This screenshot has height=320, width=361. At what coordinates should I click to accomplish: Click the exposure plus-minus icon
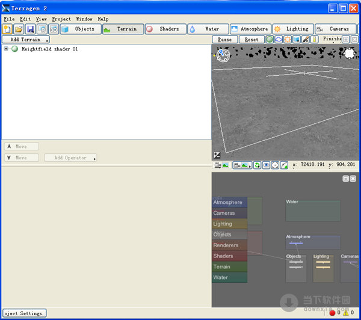pyautogui.click(x=217, y=155)
